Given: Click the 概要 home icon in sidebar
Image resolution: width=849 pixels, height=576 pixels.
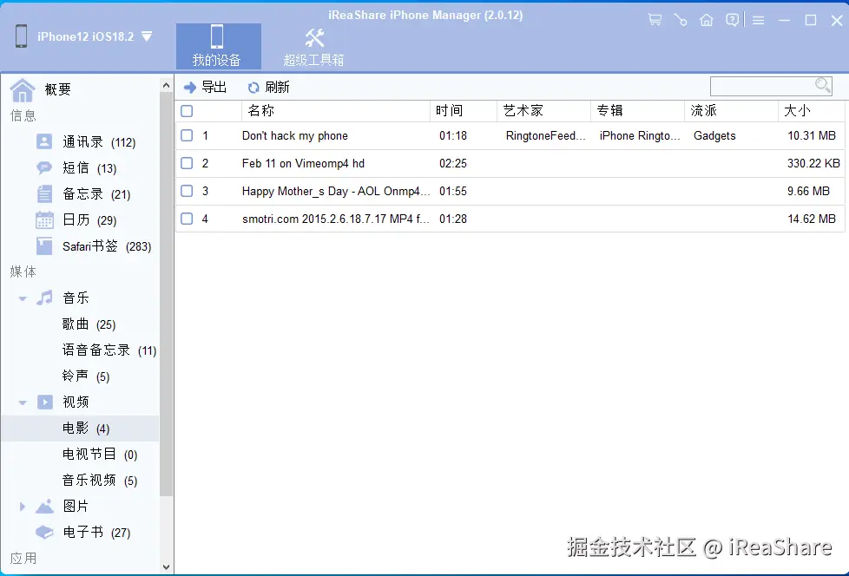Looking at the screenshot, I should [23, 89].
